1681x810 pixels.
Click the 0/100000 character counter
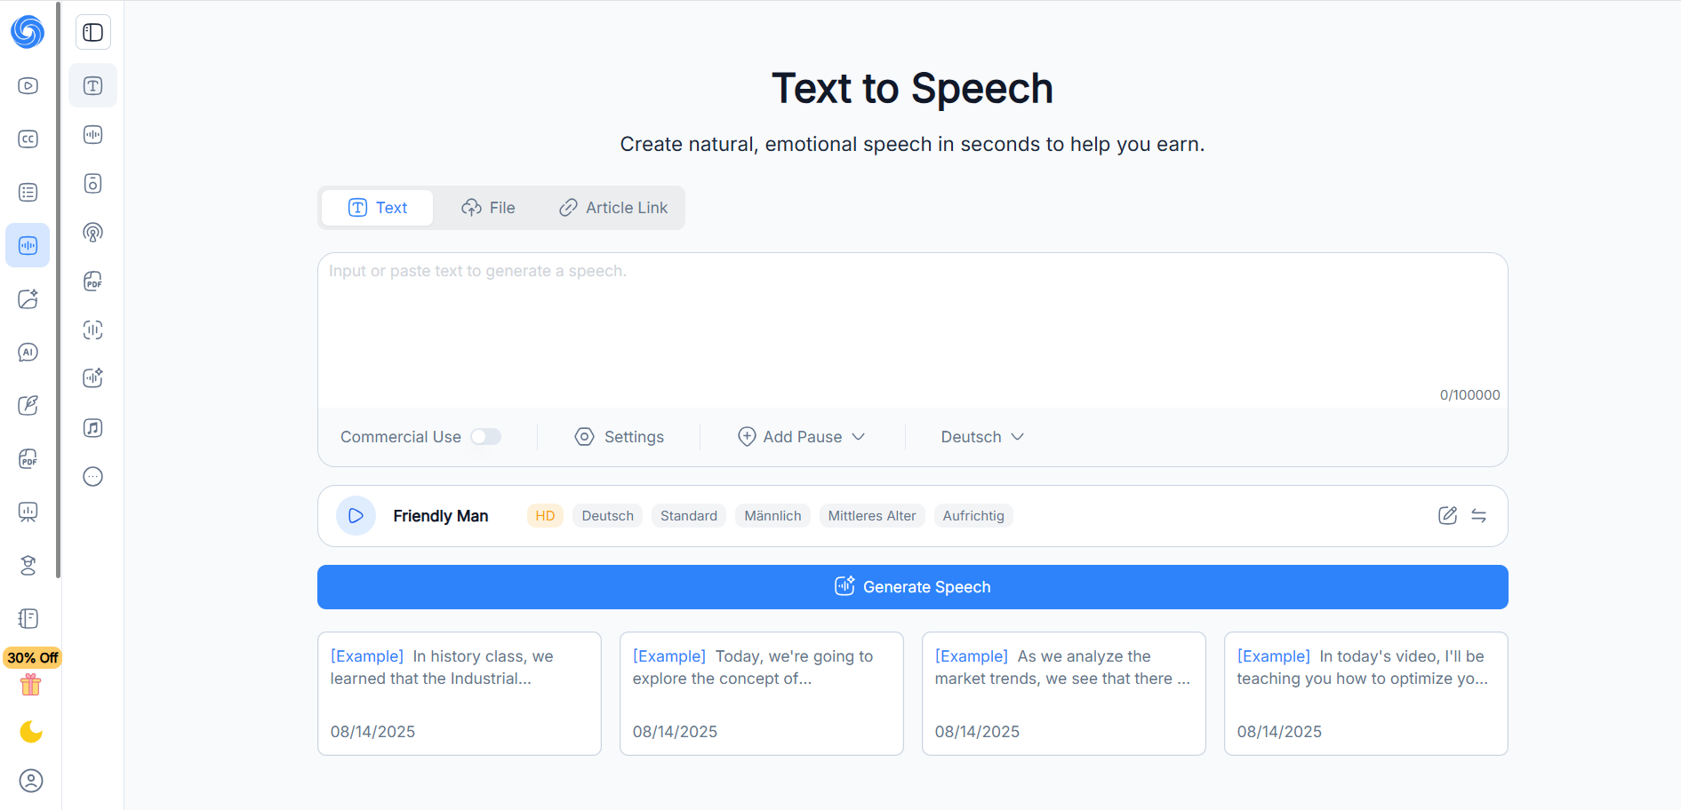click(x=1469, y=395)
